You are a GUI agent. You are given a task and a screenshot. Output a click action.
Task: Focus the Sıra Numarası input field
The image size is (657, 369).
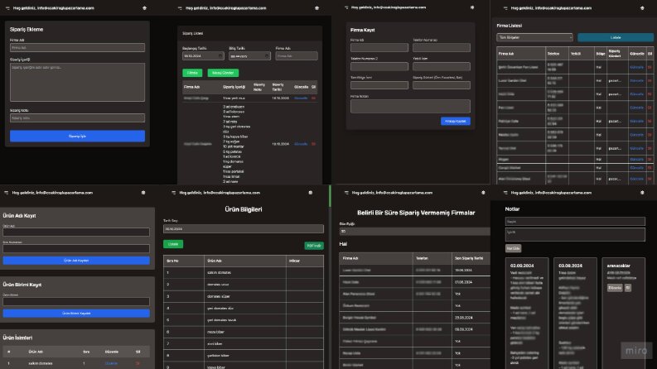point(76,248)
